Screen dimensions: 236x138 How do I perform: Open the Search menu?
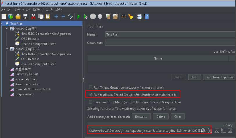coord(19,9)
